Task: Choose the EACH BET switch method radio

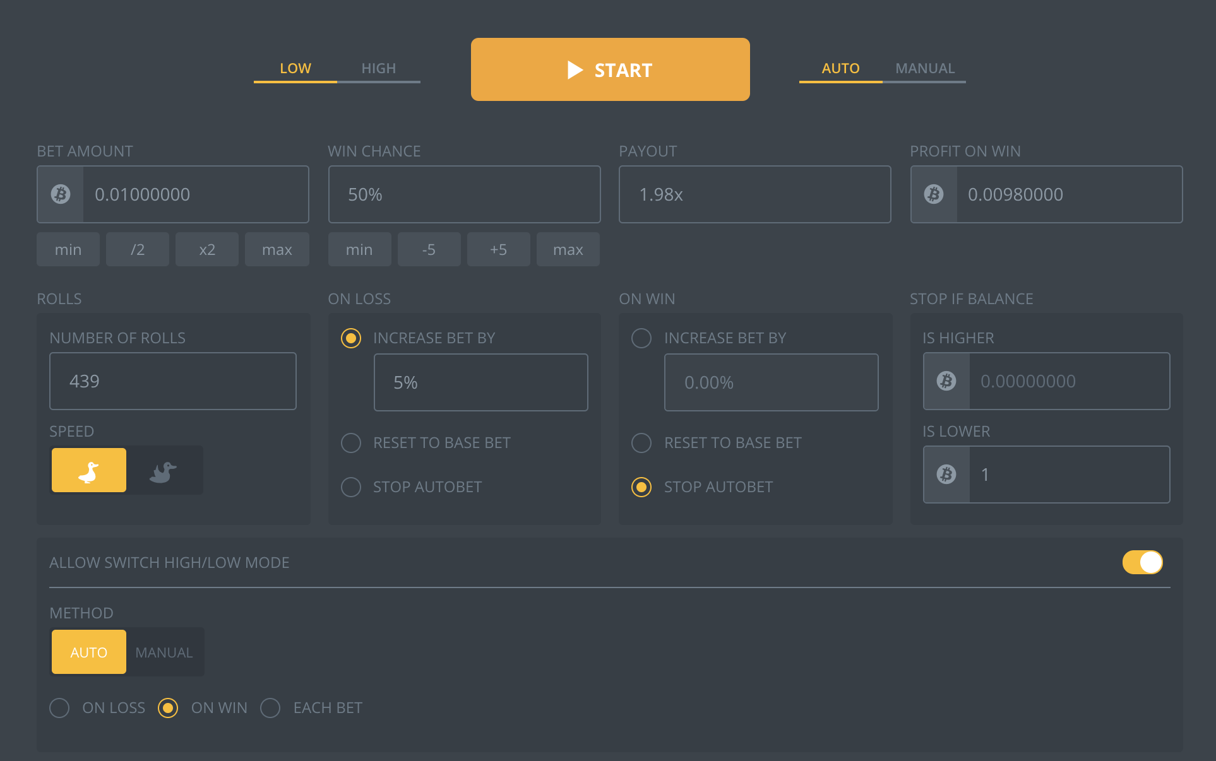Action: 270,708
